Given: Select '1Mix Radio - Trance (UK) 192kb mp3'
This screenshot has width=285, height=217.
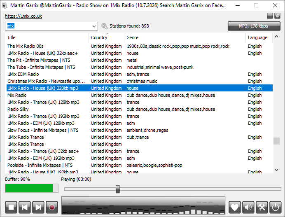Looking at the screenshot, I should (140, 116).
